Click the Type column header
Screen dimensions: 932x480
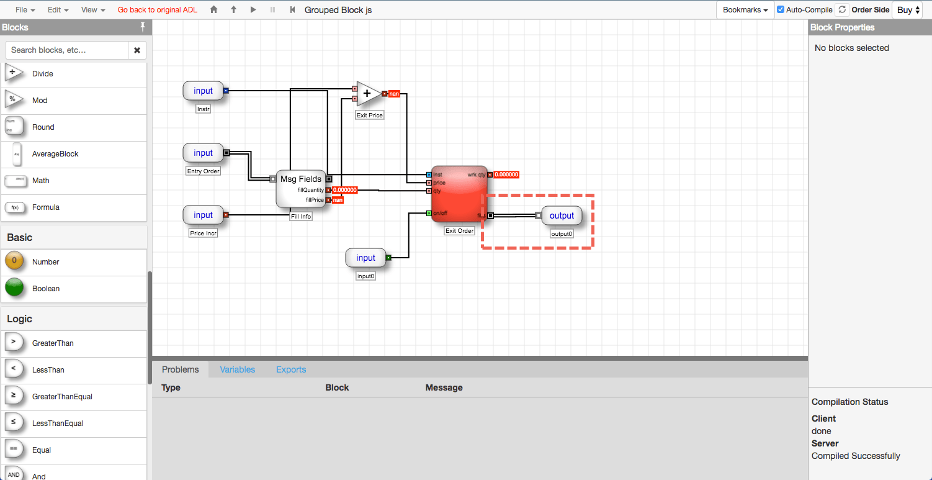pos(171,387)
